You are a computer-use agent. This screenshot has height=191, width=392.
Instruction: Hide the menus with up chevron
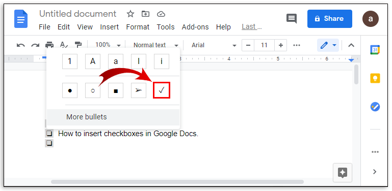pyautogui.click(x=351, y=45)
